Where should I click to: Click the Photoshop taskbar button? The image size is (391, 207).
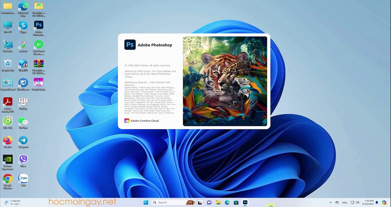coord(245,202)
